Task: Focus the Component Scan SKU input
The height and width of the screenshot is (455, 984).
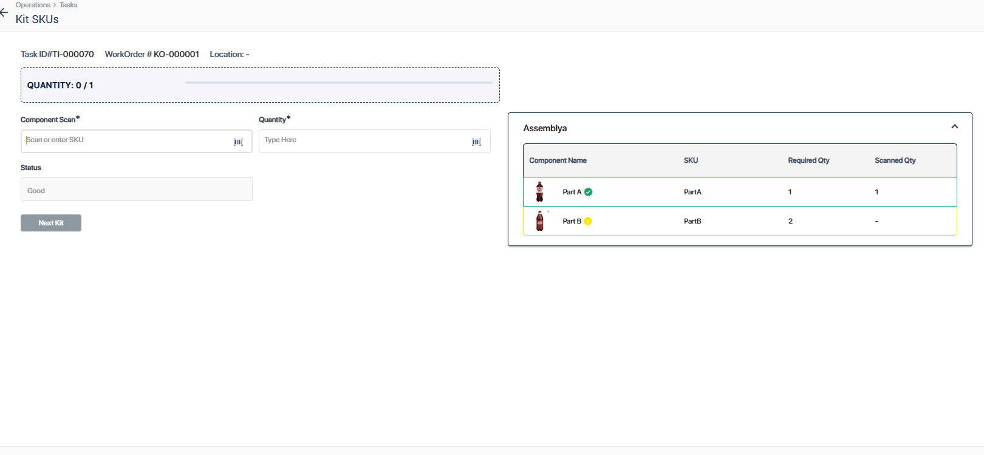Action: coord(136,141)
